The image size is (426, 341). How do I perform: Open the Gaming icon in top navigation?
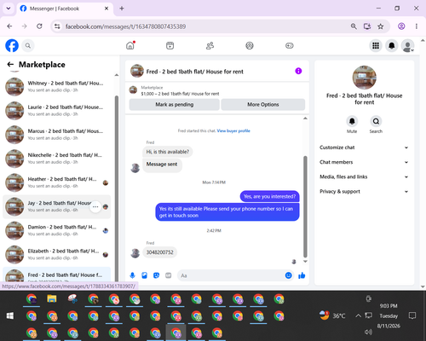tap(290, 45)
